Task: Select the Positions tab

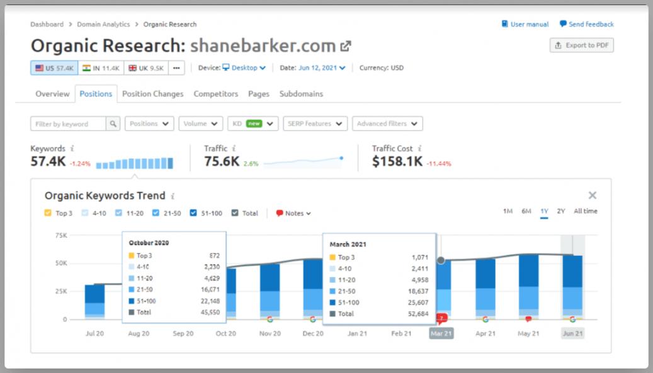Action: click(x=96, y=94)
